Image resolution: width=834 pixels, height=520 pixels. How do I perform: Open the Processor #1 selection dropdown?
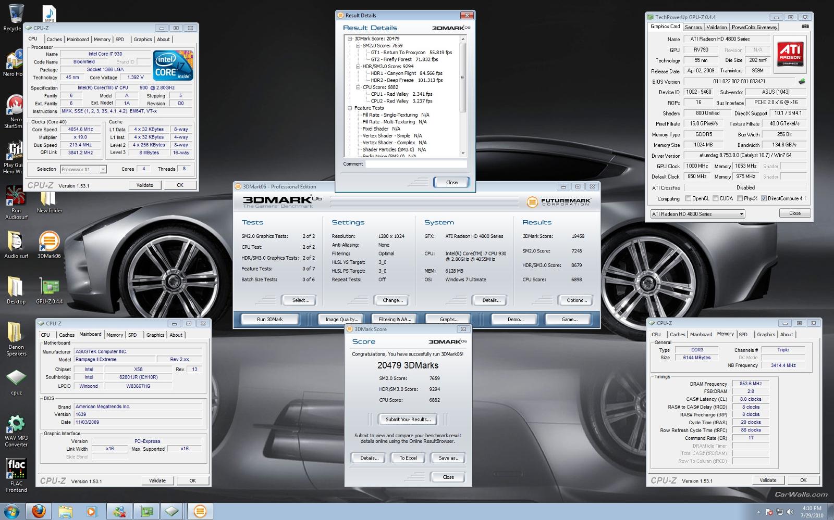tap(83, 169)
